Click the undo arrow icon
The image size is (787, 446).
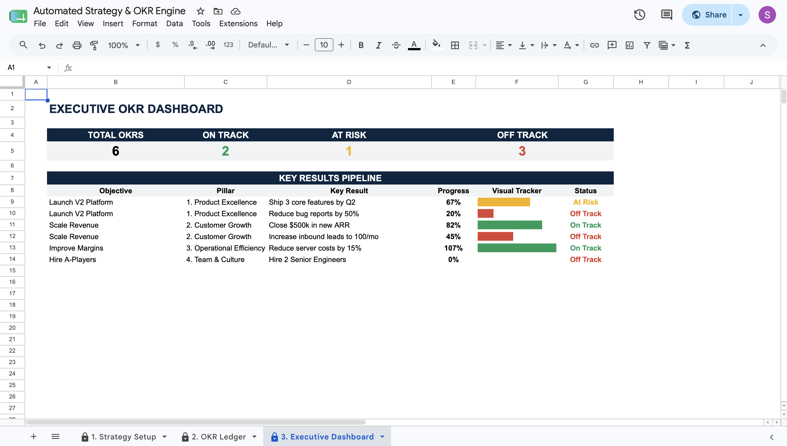click(42, 45)
